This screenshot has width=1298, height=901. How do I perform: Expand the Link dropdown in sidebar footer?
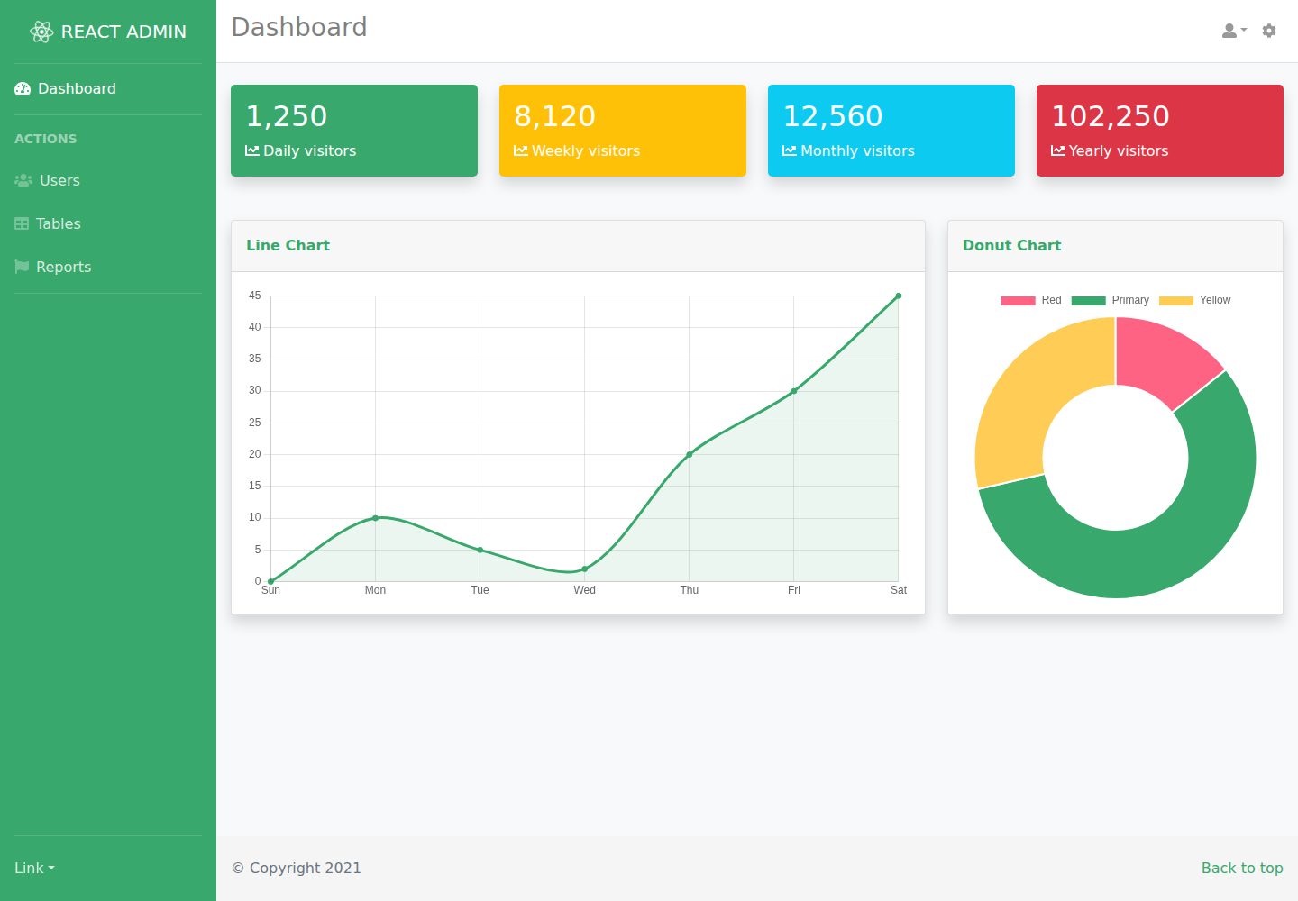point(34,868)
